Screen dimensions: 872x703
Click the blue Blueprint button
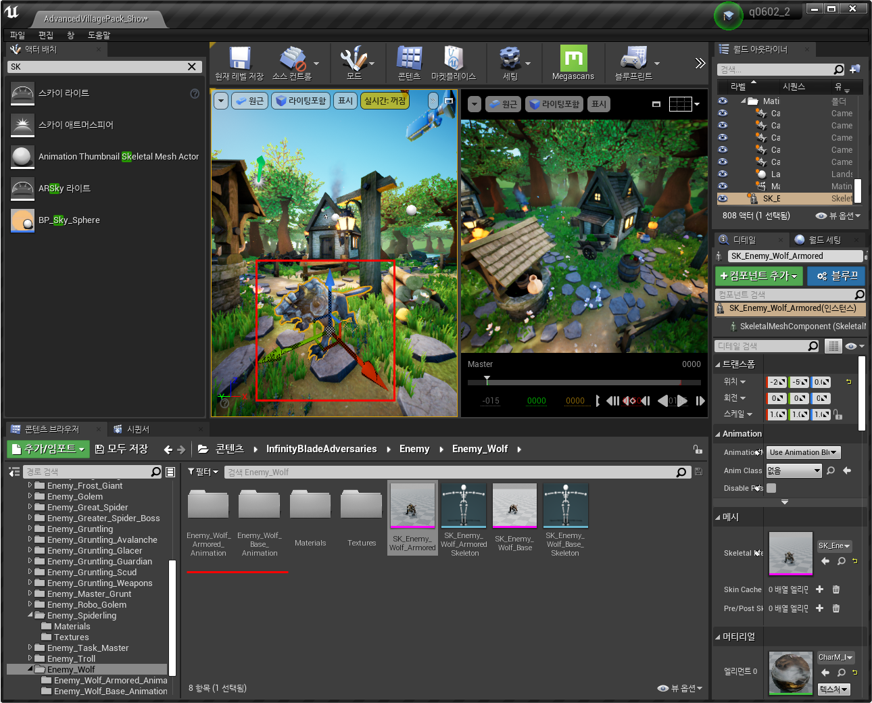836,276
